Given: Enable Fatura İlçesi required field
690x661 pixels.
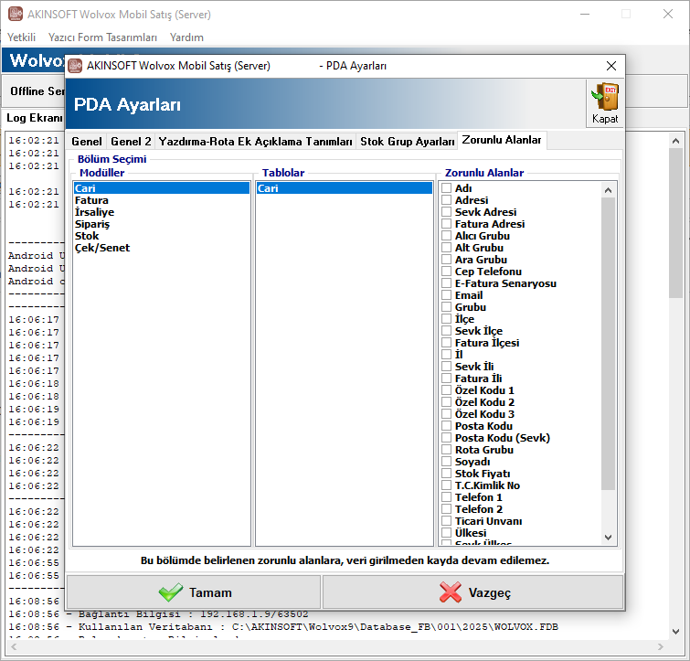Looking at the screenshot, I should pos(446,342).
